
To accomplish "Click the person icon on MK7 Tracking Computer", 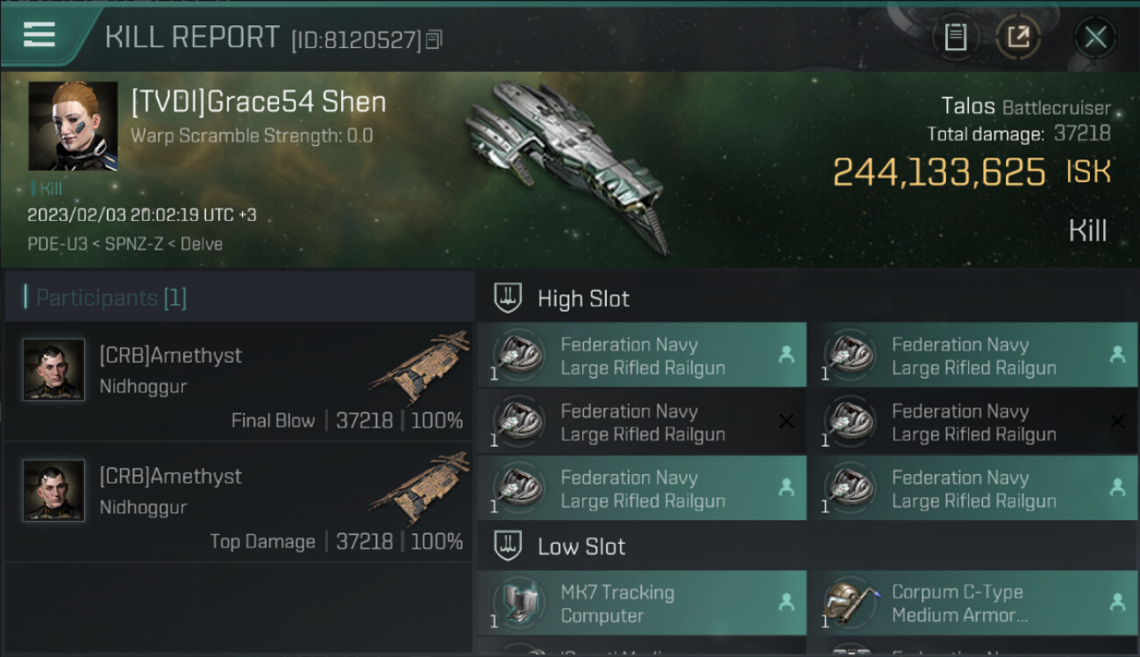I will (787, 603).
